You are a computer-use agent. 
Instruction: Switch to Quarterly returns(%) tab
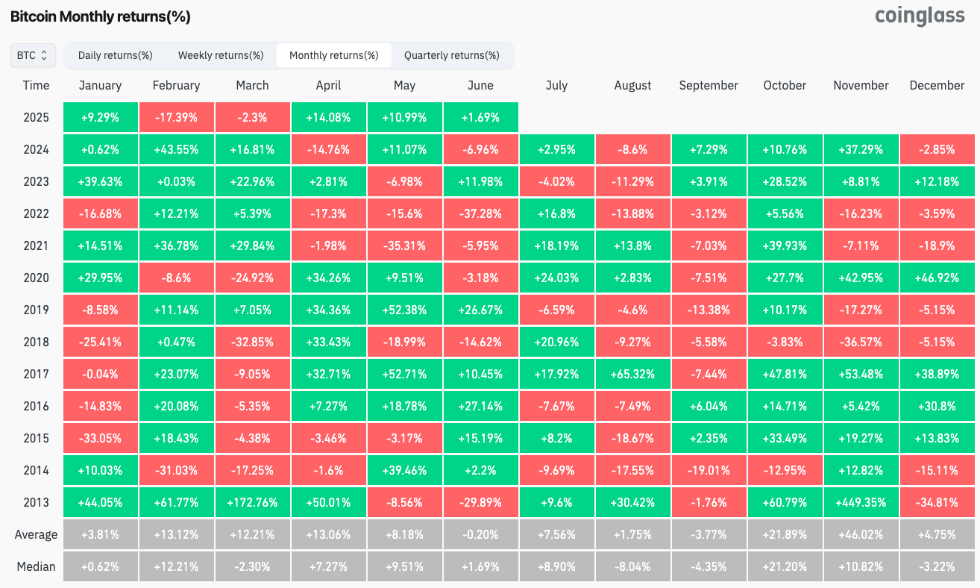(451, 55)
